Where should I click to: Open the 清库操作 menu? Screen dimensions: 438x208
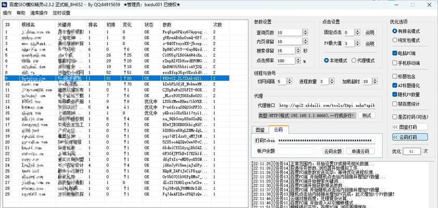pyautogui.click(x=39, y=13)
